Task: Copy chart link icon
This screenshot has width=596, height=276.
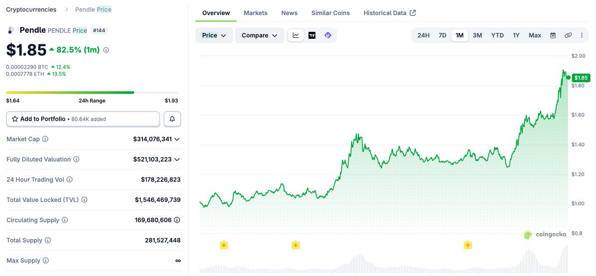Action: (568, 35)
